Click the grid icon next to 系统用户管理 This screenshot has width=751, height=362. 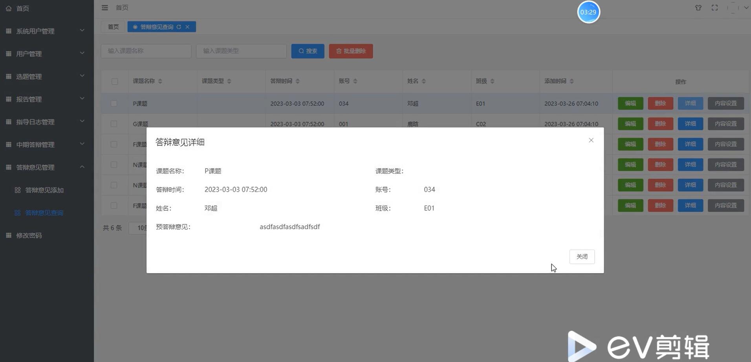tap(9, 31)
